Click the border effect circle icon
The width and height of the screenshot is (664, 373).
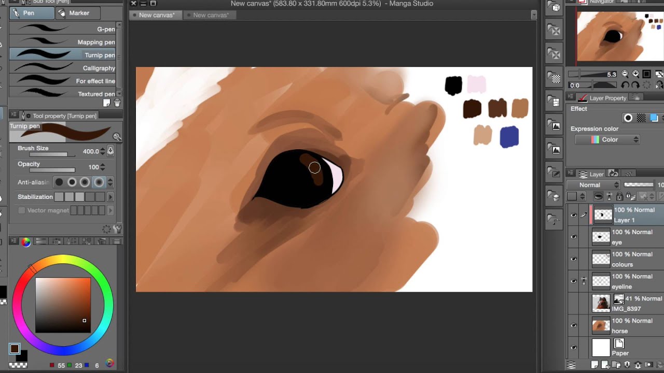628,118
